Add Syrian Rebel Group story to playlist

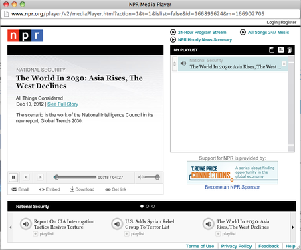pyautogui.click(x=134, y=234)
